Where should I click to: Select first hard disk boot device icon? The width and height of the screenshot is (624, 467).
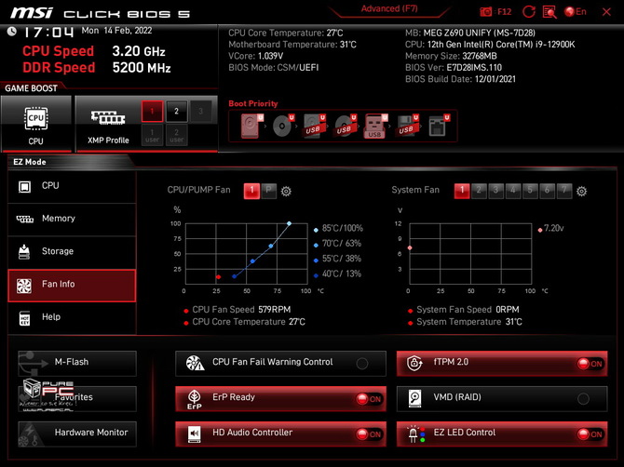tap(251, 126)
